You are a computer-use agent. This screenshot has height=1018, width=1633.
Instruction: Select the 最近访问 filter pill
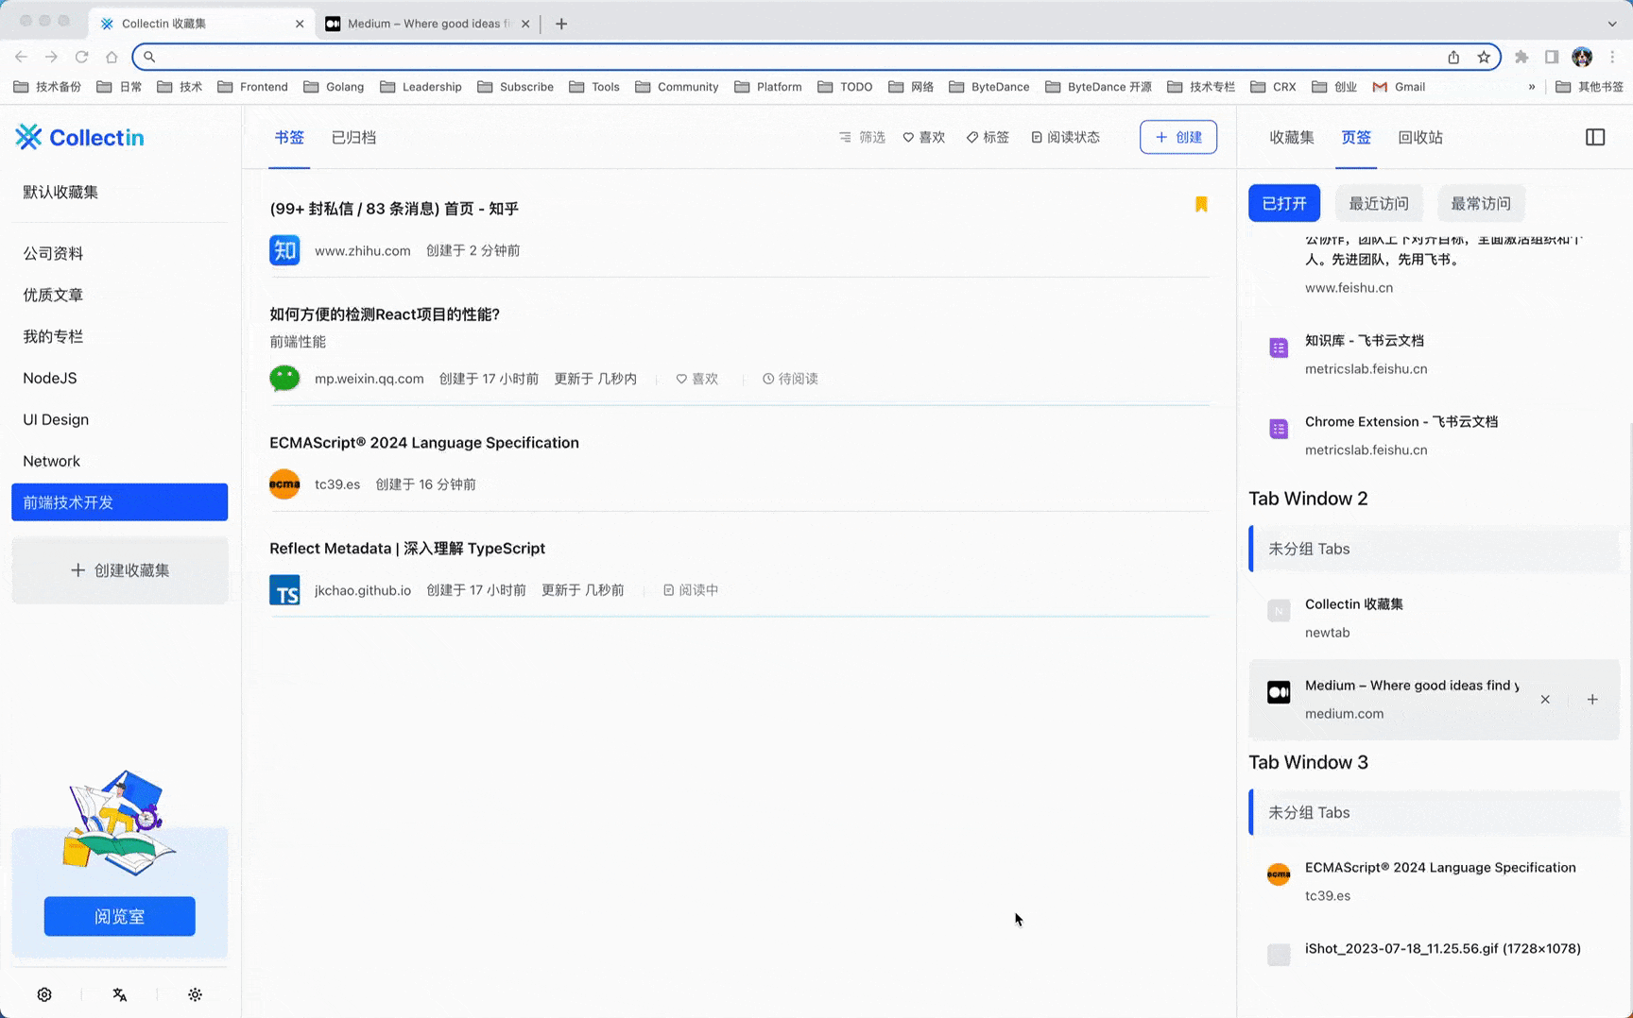tap(1379, 203)
